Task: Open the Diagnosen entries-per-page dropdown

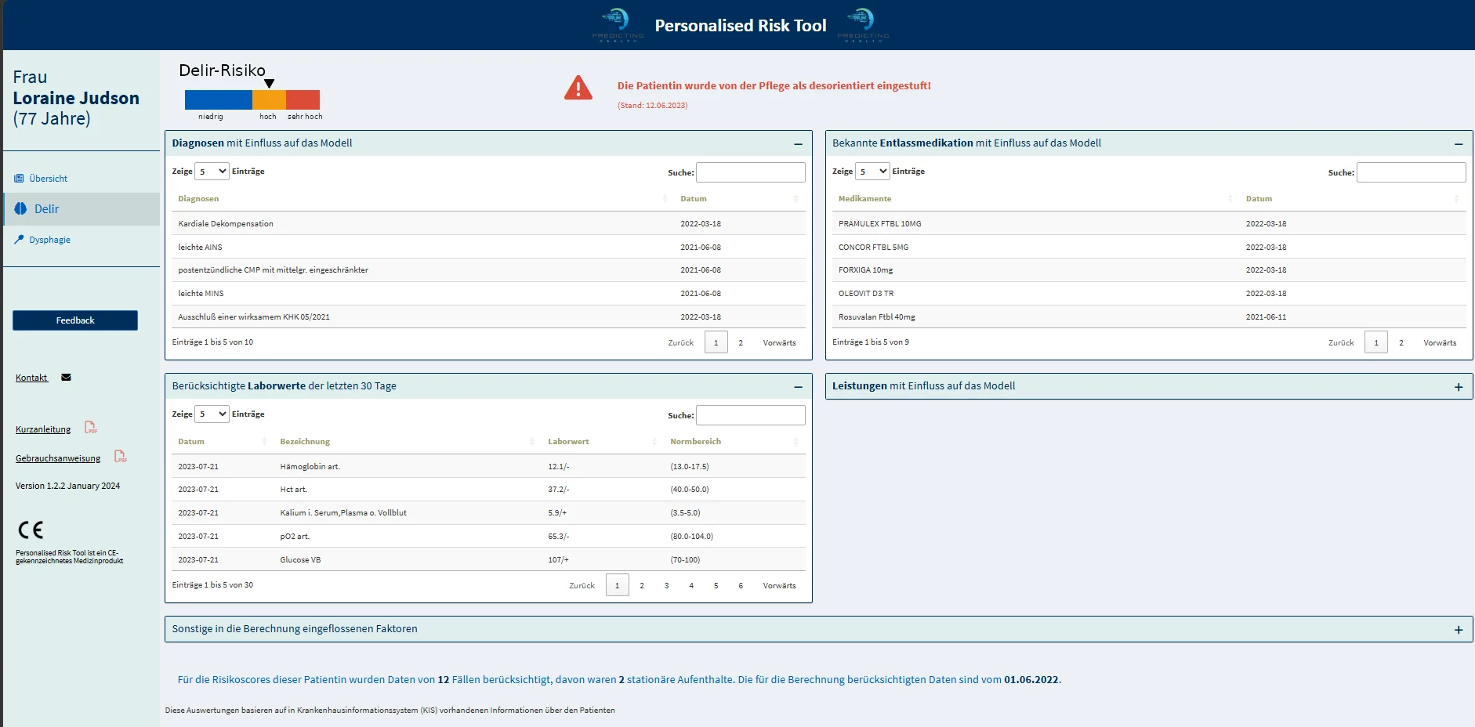Action: coord(212,172)
